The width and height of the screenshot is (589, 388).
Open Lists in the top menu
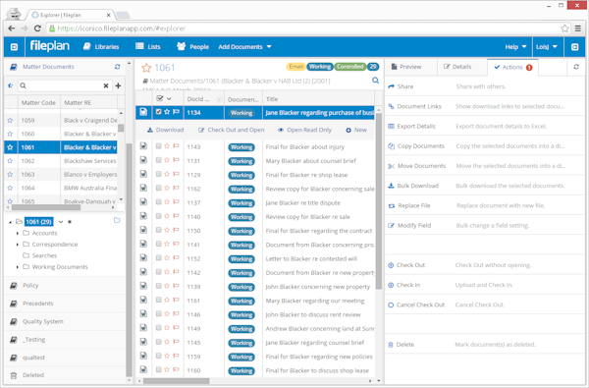point(148,46)
